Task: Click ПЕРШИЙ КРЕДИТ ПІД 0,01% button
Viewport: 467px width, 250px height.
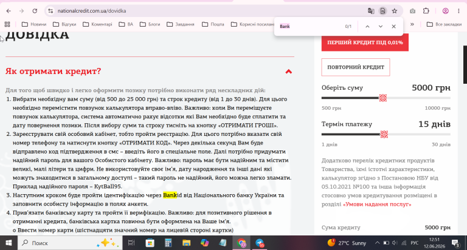Action: pos(365,42)
